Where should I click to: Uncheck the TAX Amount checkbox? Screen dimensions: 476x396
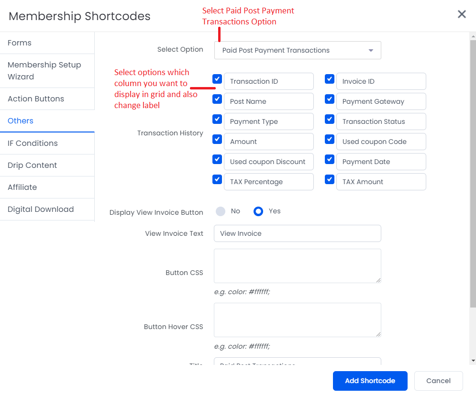pyautogui.click(x=330, y=179)
